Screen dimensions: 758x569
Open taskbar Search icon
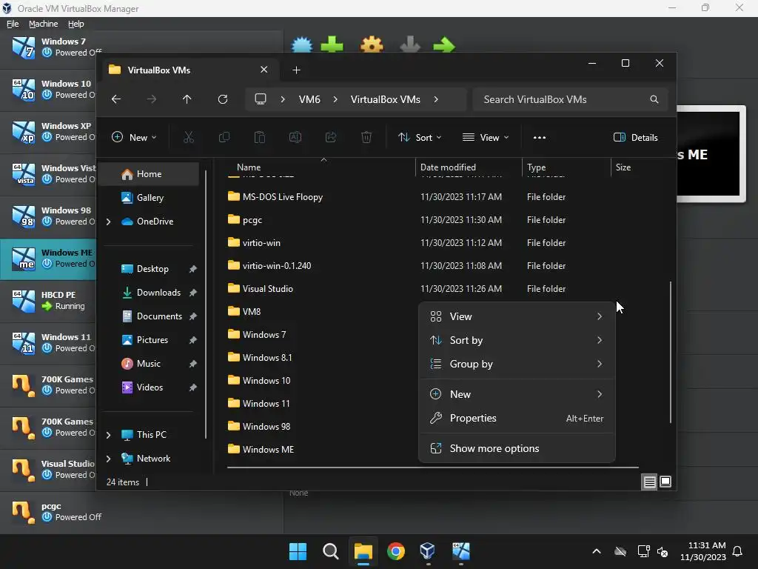coord(331,551)
